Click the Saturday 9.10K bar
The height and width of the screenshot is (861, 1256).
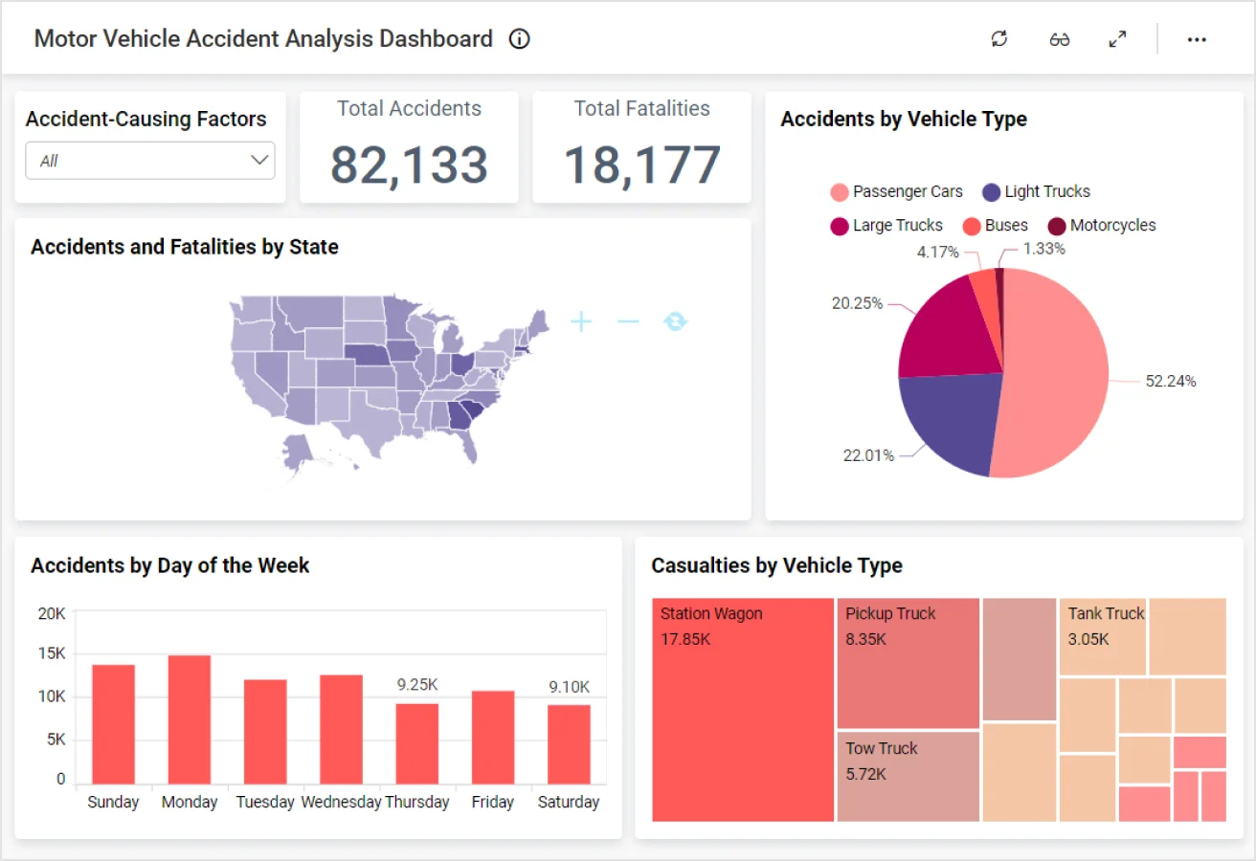(x=569, y=744)
